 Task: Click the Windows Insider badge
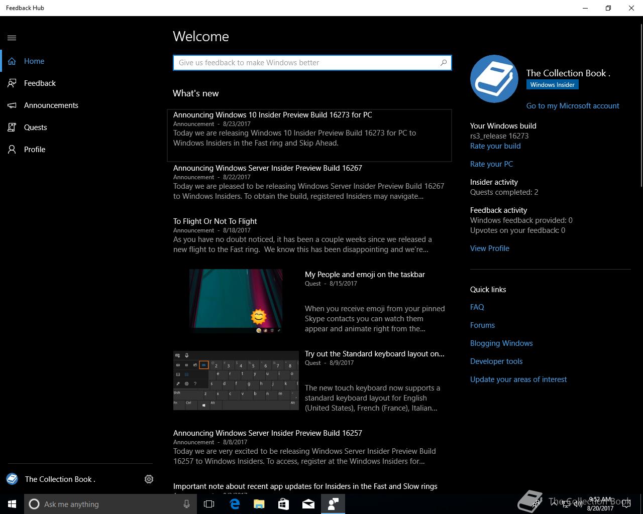553,85
